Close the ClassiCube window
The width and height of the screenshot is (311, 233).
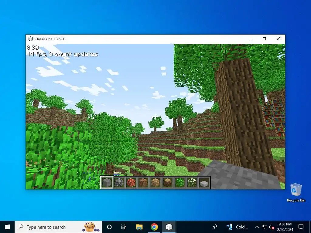tap(278, 39)
